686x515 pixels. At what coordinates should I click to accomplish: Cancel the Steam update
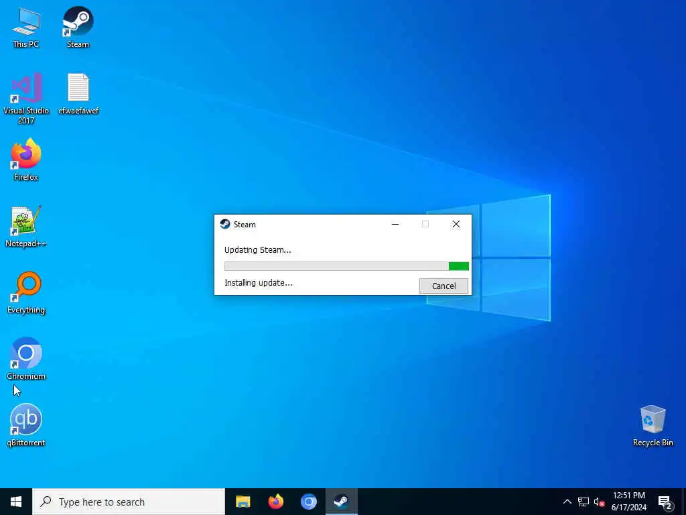[x=443, y=286]
